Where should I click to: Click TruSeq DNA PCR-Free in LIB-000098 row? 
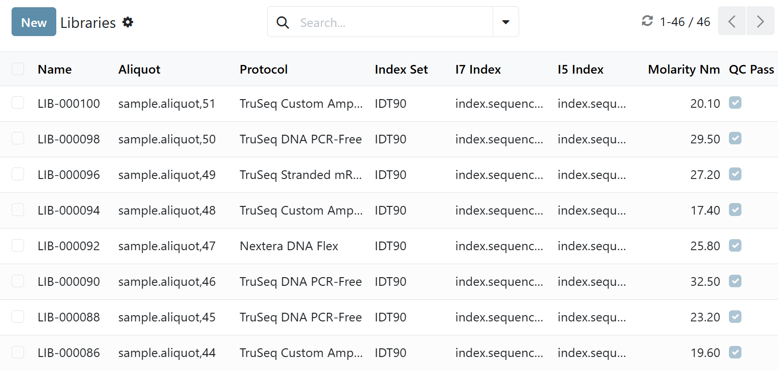click(301, 139)
